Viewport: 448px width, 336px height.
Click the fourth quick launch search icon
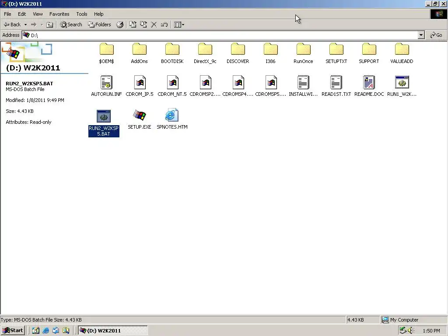(66, 331)
